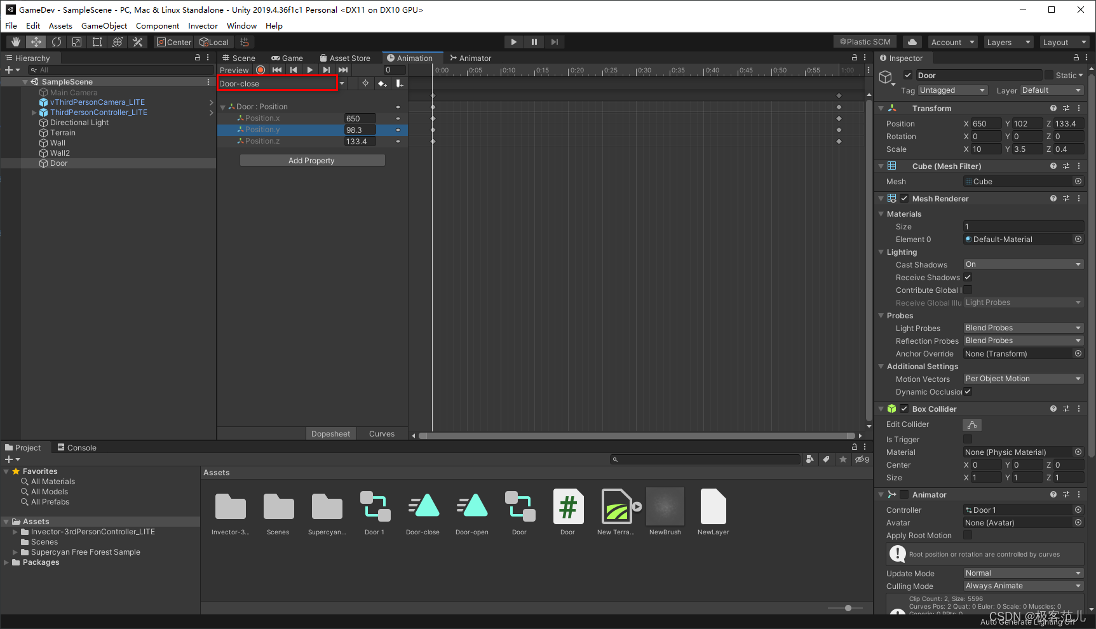
Task: Open the Culling Mode dropdown
Action: 1024,586
